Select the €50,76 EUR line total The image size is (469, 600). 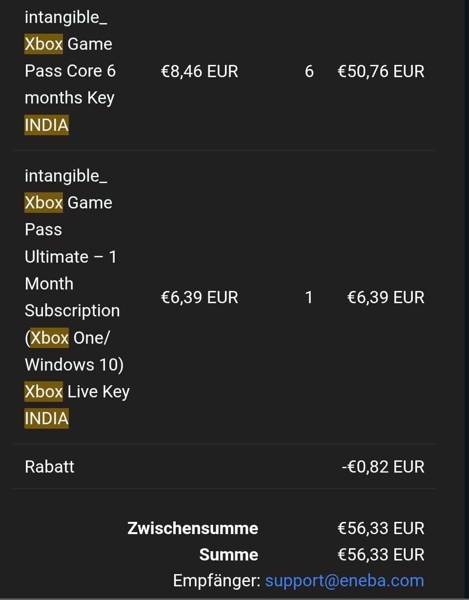pyautogui.click(x=381, y=71)
